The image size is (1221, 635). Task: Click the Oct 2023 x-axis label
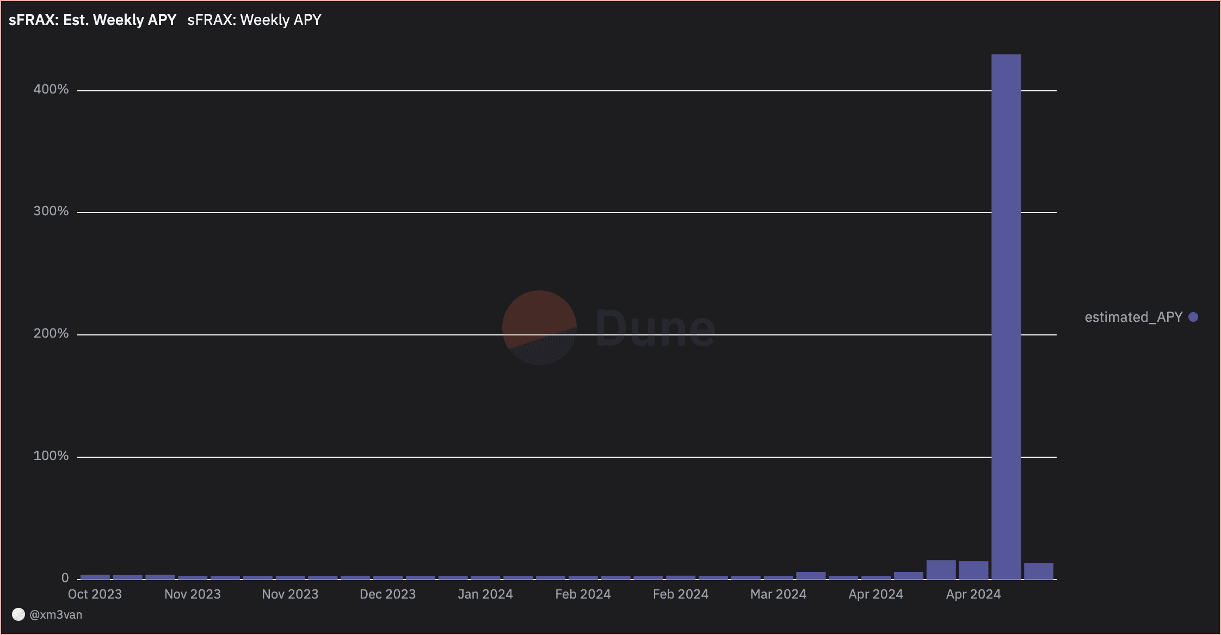95,594
